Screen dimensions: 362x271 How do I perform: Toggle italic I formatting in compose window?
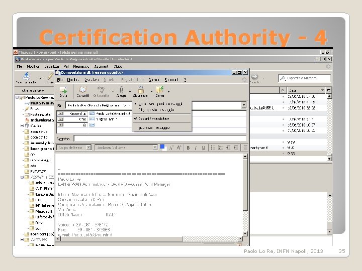pyautogui.click(x=196, y=148)
